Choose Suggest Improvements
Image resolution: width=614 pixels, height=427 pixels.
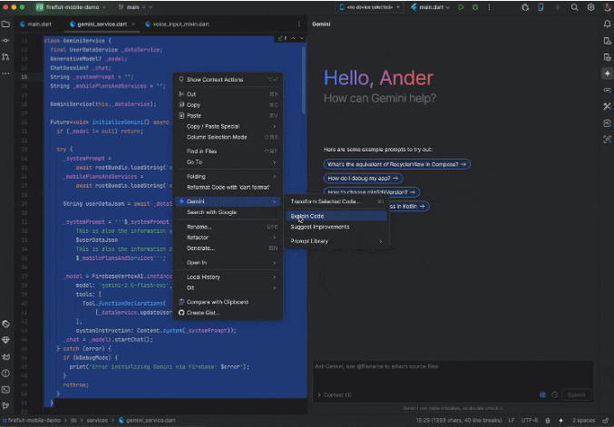[x=336, y=227]
